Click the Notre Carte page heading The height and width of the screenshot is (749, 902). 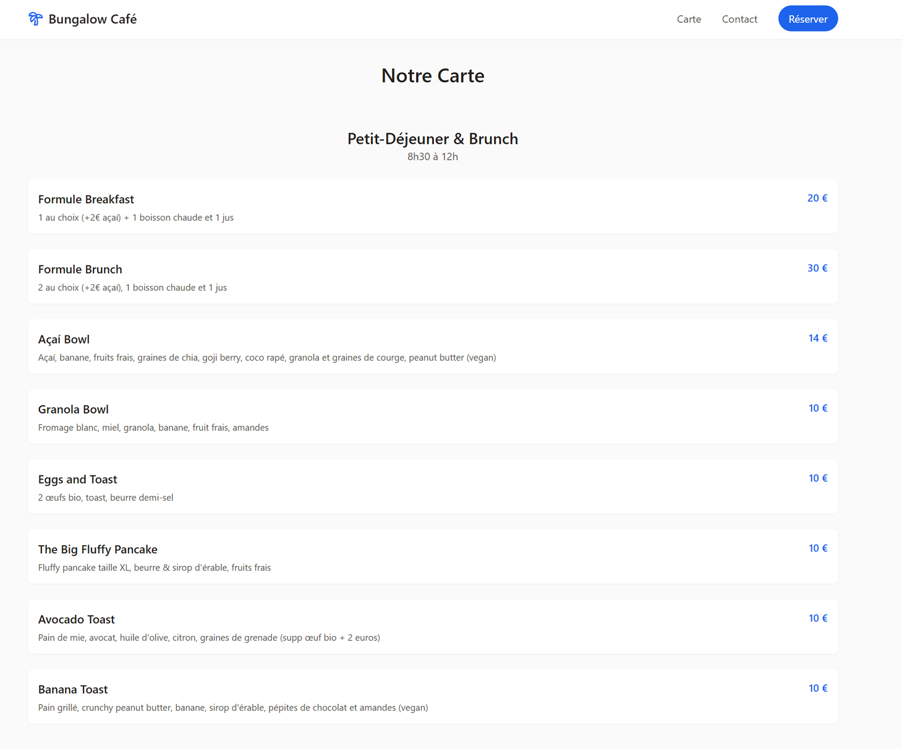point(432,75)
